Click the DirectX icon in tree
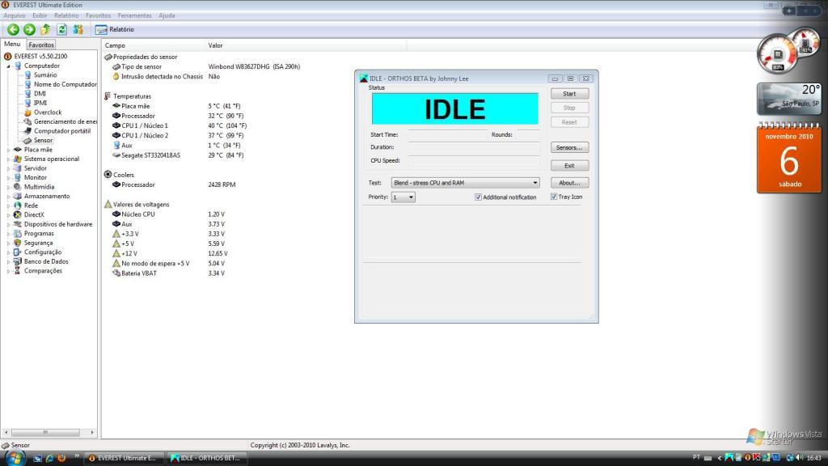The height and width of the screenshot is (466, 828). 18,214
